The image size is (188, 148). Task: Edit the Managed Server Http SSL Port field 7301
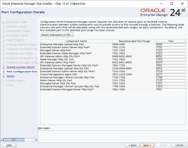pos(171,84)
